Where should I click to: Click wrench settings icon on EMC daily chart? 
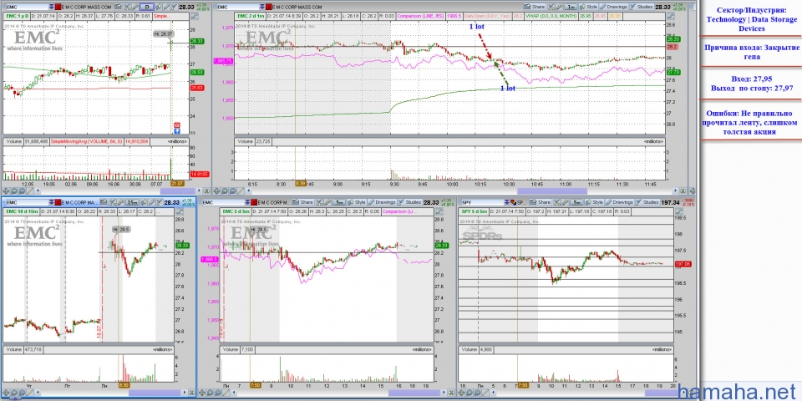click(135, 7)
